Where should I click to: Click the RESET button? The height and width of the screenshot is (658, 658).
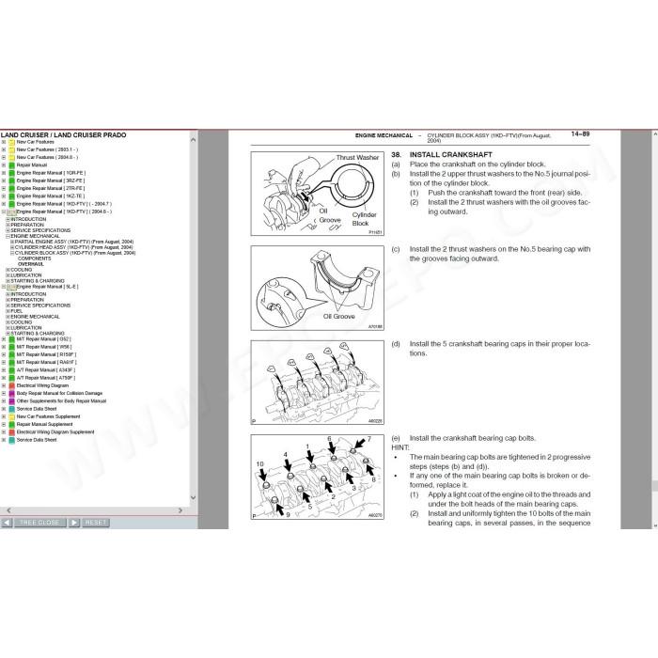point(95,523)
